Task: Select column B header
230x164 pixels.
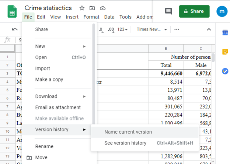Action: [x=166, y=49]
